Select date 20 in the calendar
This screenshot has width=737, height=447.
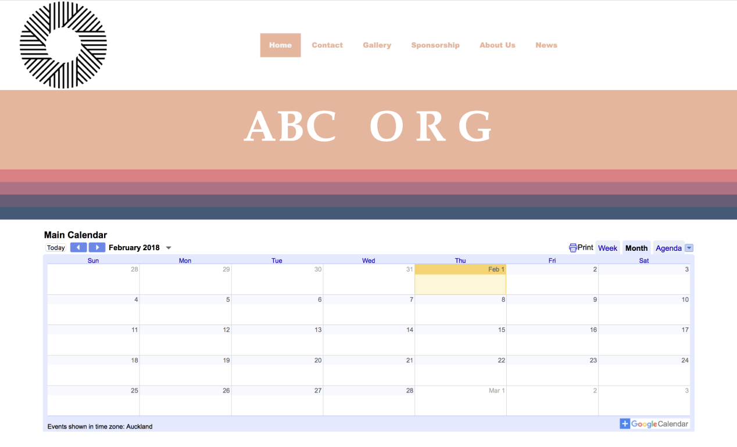318,361
